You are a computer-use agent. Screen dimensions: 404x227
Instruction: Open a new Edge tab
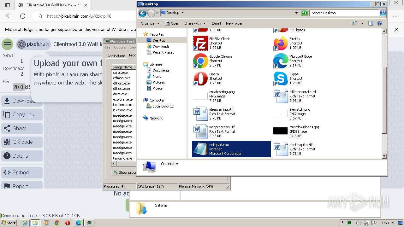coord(96,5)
